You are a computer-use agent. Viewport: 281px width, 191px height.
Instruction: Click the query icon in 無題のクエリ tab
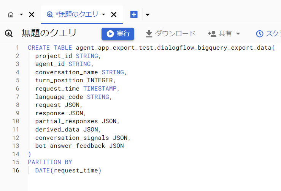coord(49,15)
